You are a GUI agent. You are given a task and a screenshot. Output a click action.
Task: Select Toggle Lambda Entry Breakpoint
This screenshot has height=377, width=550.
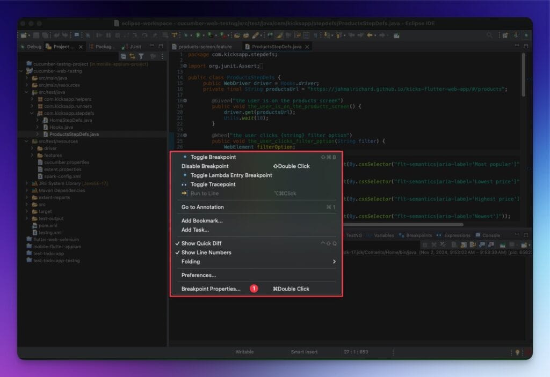(x=231, y=175)
